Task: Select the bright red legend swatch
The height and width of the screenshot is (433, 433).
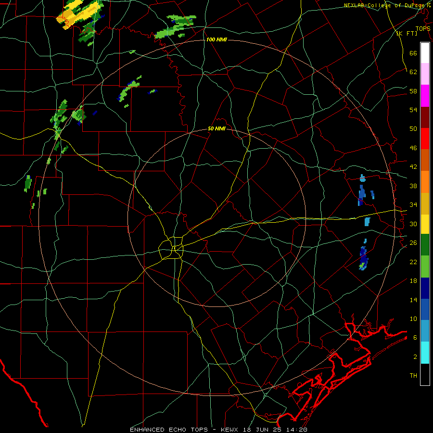Action: pyautogui.click(x=425, y=139)
